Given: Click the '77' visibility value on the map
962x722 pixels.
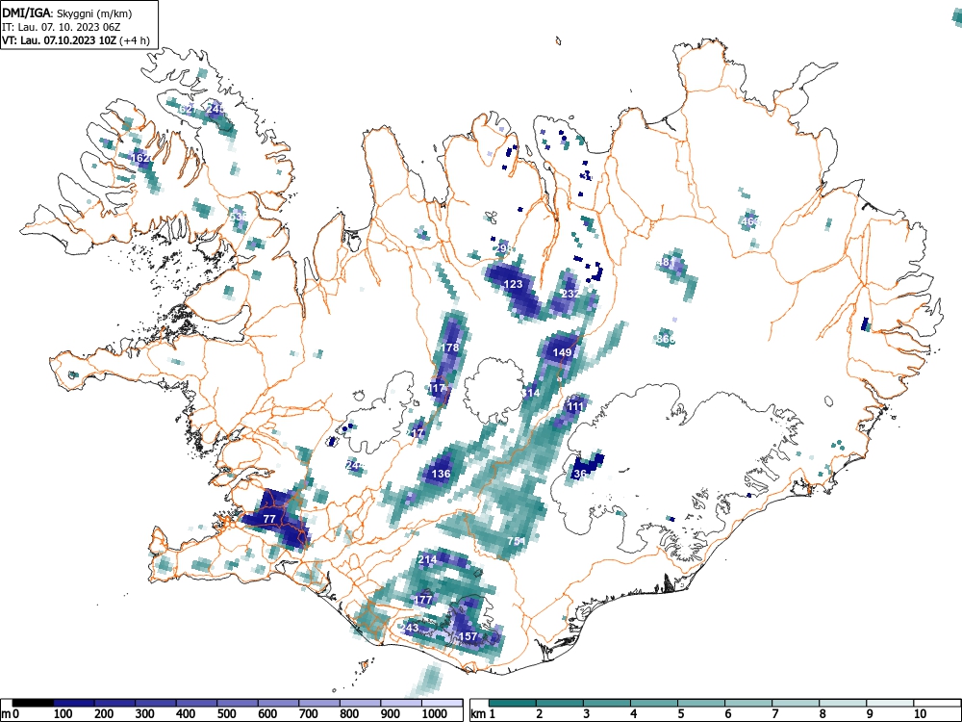Looking at the screenshot, I should pos(269,519).
